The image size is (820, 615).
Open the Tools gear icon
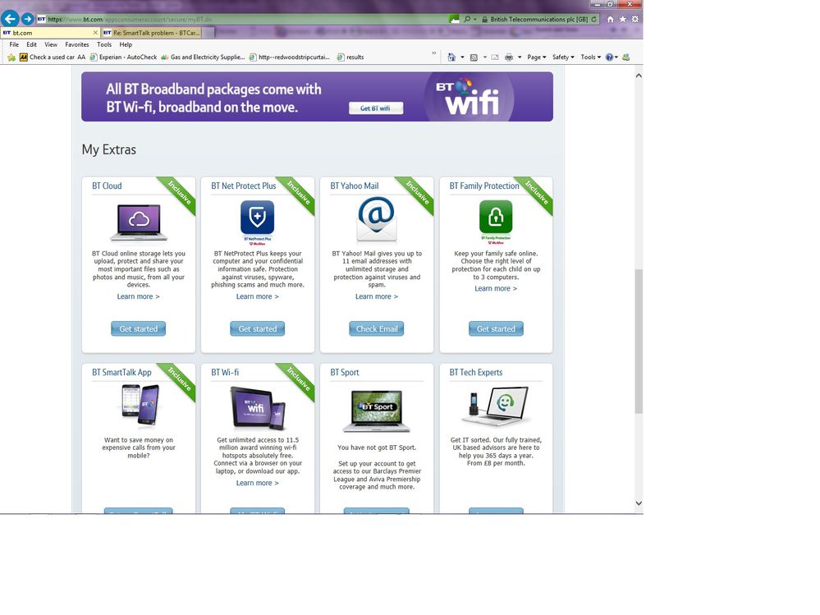[x=634, y=19]
